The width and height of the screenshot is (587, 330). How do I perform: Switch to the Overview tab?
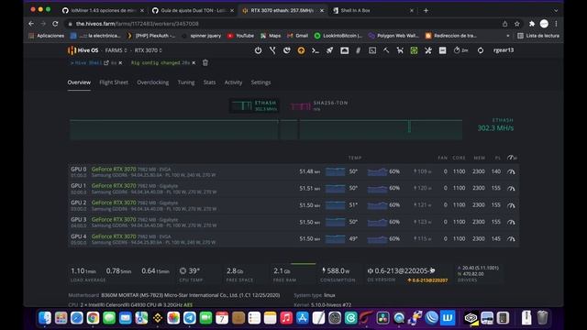(x=79, y=82)
